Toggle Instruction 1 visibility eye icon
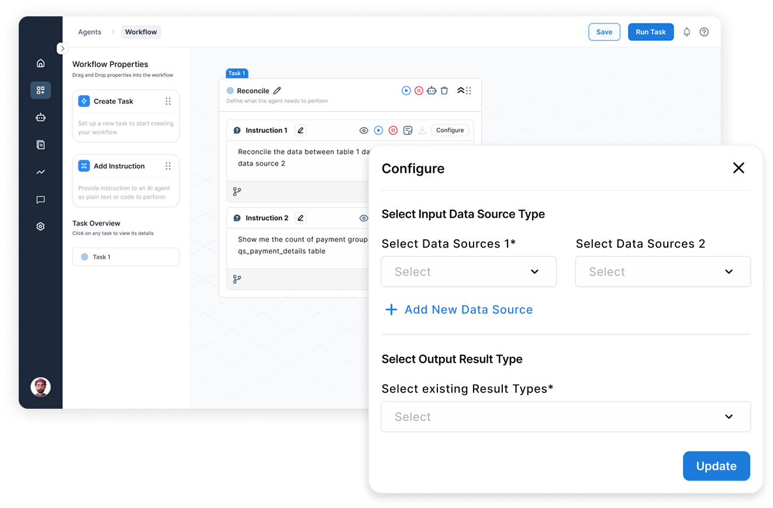 click(x=364, y=130)
